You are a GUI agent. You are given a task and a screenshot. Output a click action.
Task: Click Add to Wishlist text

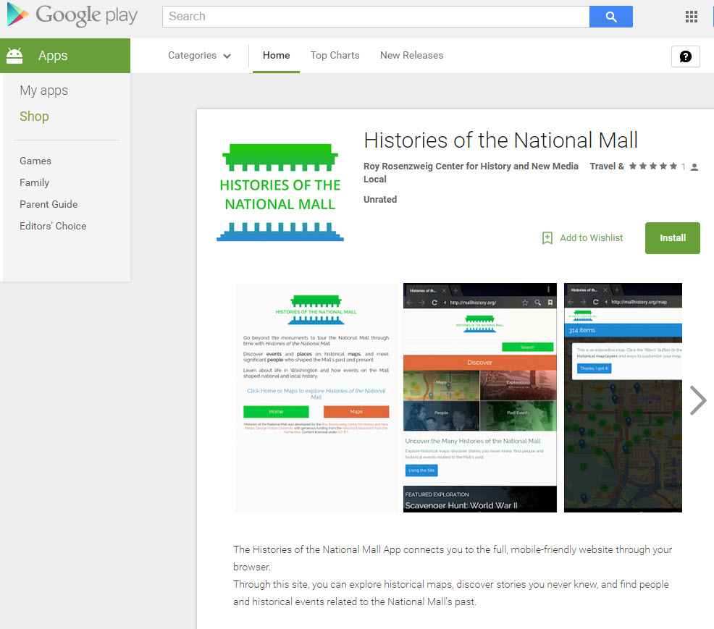591,237
